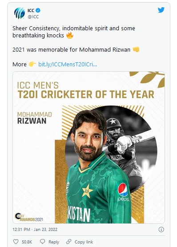The image size is (177, 247).
Task: Click the blue verified badge beside ICC
Action: click(38, 10)
